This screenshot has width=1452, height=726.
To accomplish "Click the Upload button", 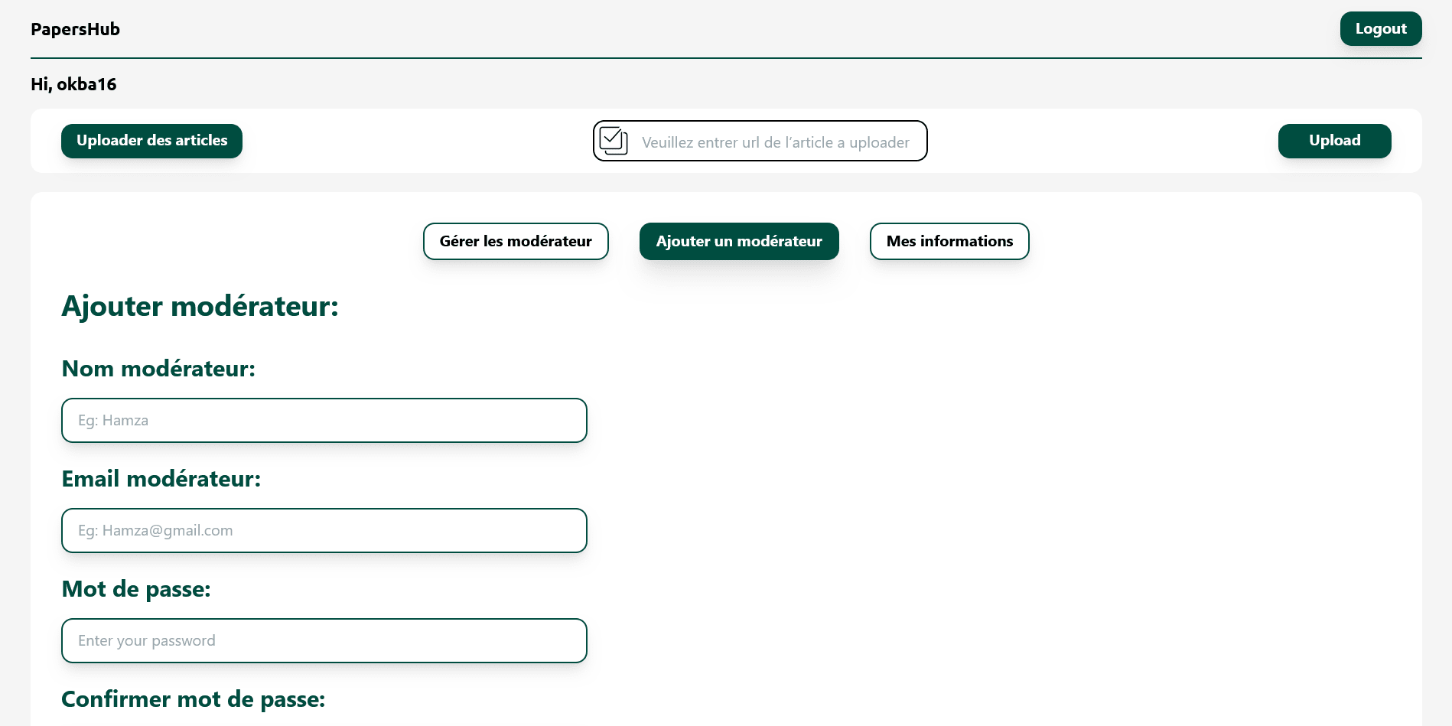I will 1335,141.
